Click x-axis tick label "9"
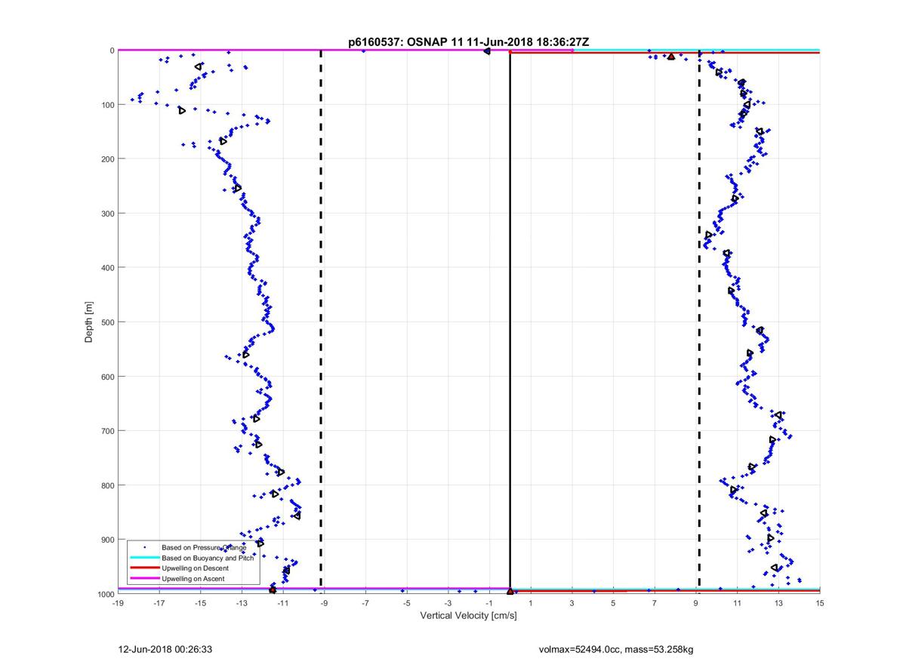Viewport: 906px width, 668px height. (696, 603)
